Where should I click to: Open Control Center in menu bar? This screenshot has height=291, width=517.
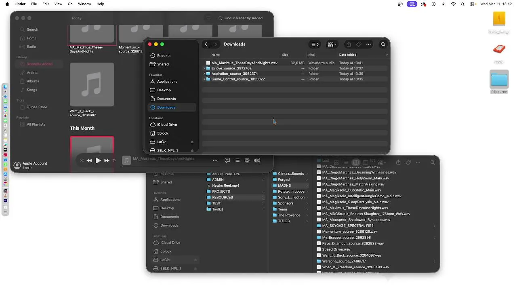tap(472, 4)
